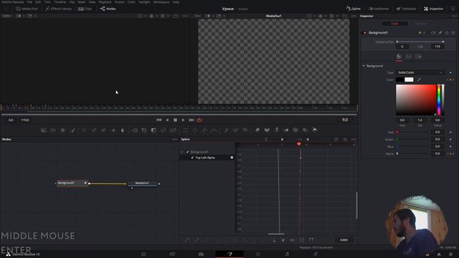The height and width of the screenshot is (258, 459).
Task: Toggle loop playback button
Action: 199,120
